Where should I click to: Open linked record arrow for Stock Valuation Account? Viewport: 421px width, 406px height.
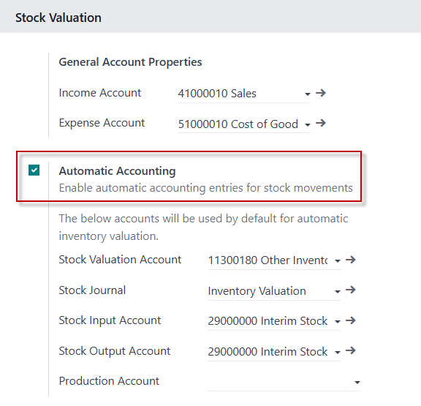[x=350, y=260]
